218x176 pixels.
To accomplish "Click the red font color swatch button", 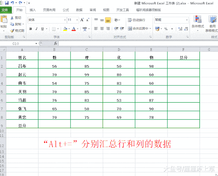I will 74,29.
